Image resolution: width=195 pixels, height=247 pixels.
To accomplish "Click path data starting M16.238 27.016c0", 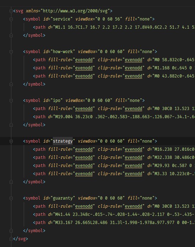I will [174, 149].
